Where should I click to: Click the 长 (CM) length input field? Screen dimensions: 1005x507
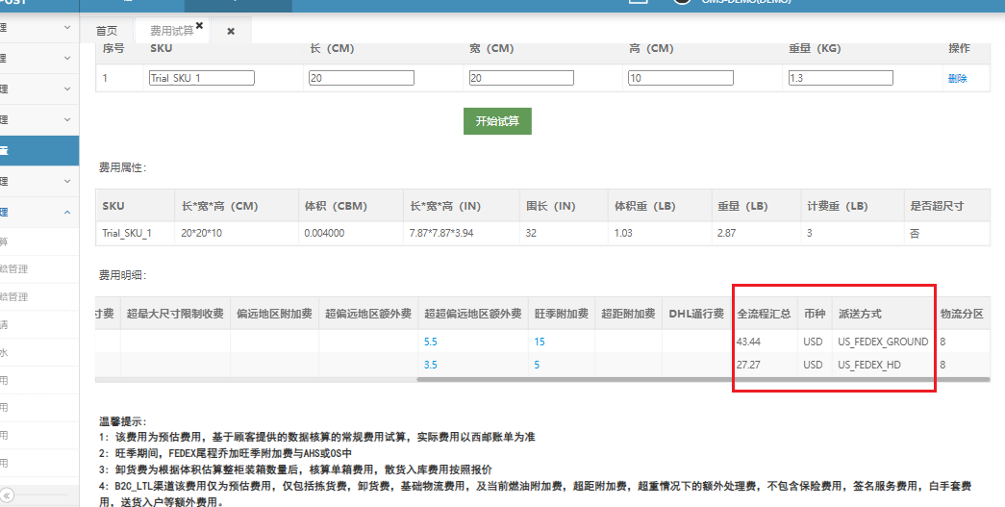(x=362, y=78)
